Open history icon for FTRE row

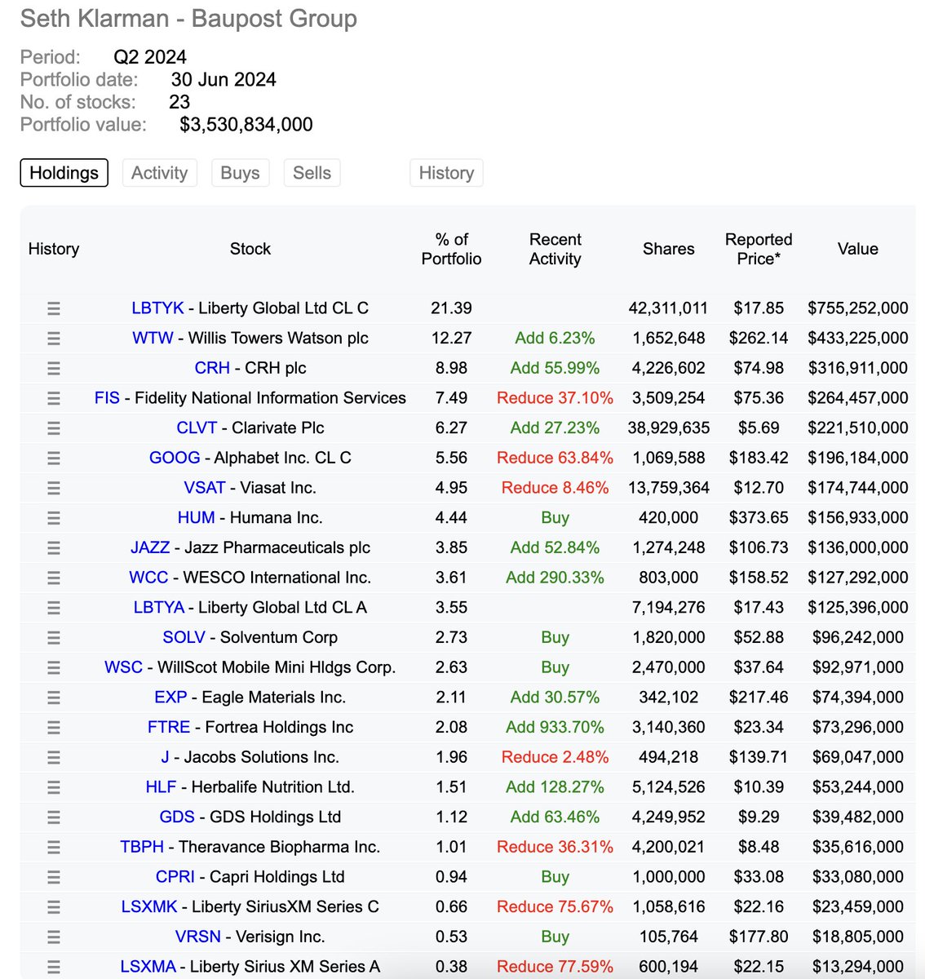[x=54, y=727]
